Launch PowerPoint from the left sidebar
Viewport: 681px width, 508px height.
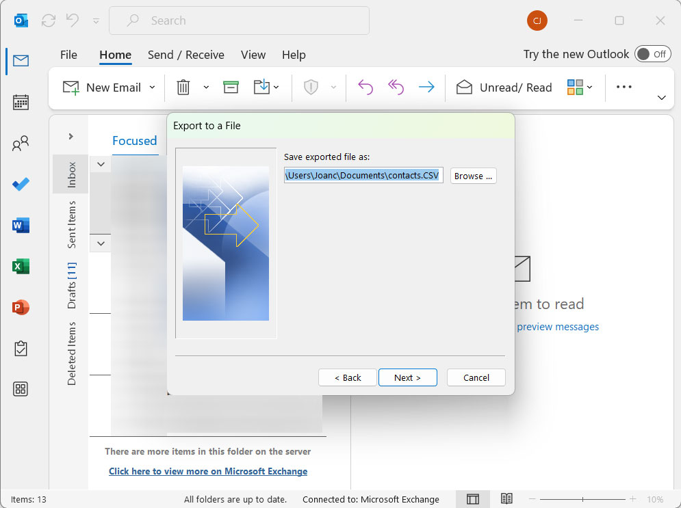coord(21,308)
